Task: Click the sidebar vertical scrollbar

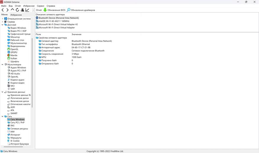Action: (32, 73)
